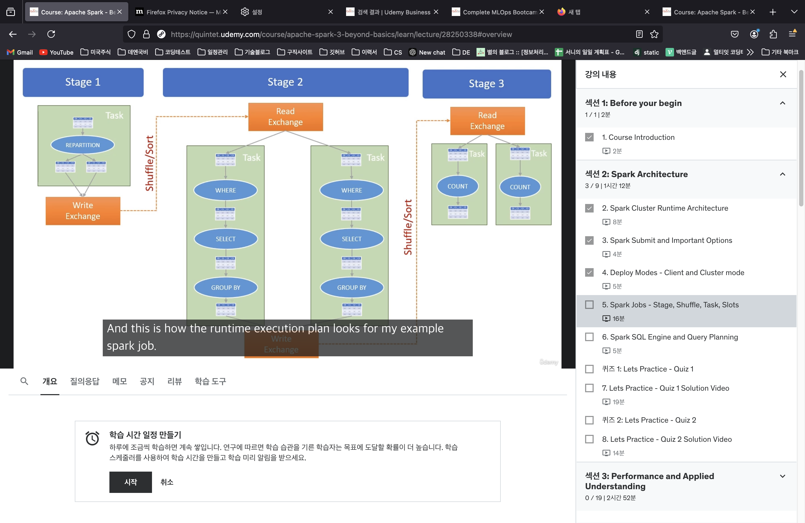Open Firefox hamburger application menu
This screenshot has width=805, height=523.
(792, 34)
